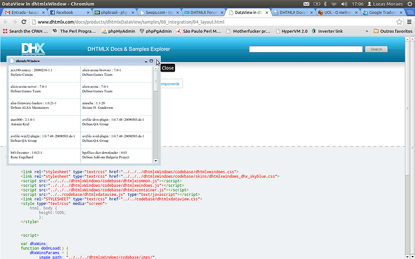Select the avifile-divx-plugin item
Viewport: 415px width, 259px height.
116,124
